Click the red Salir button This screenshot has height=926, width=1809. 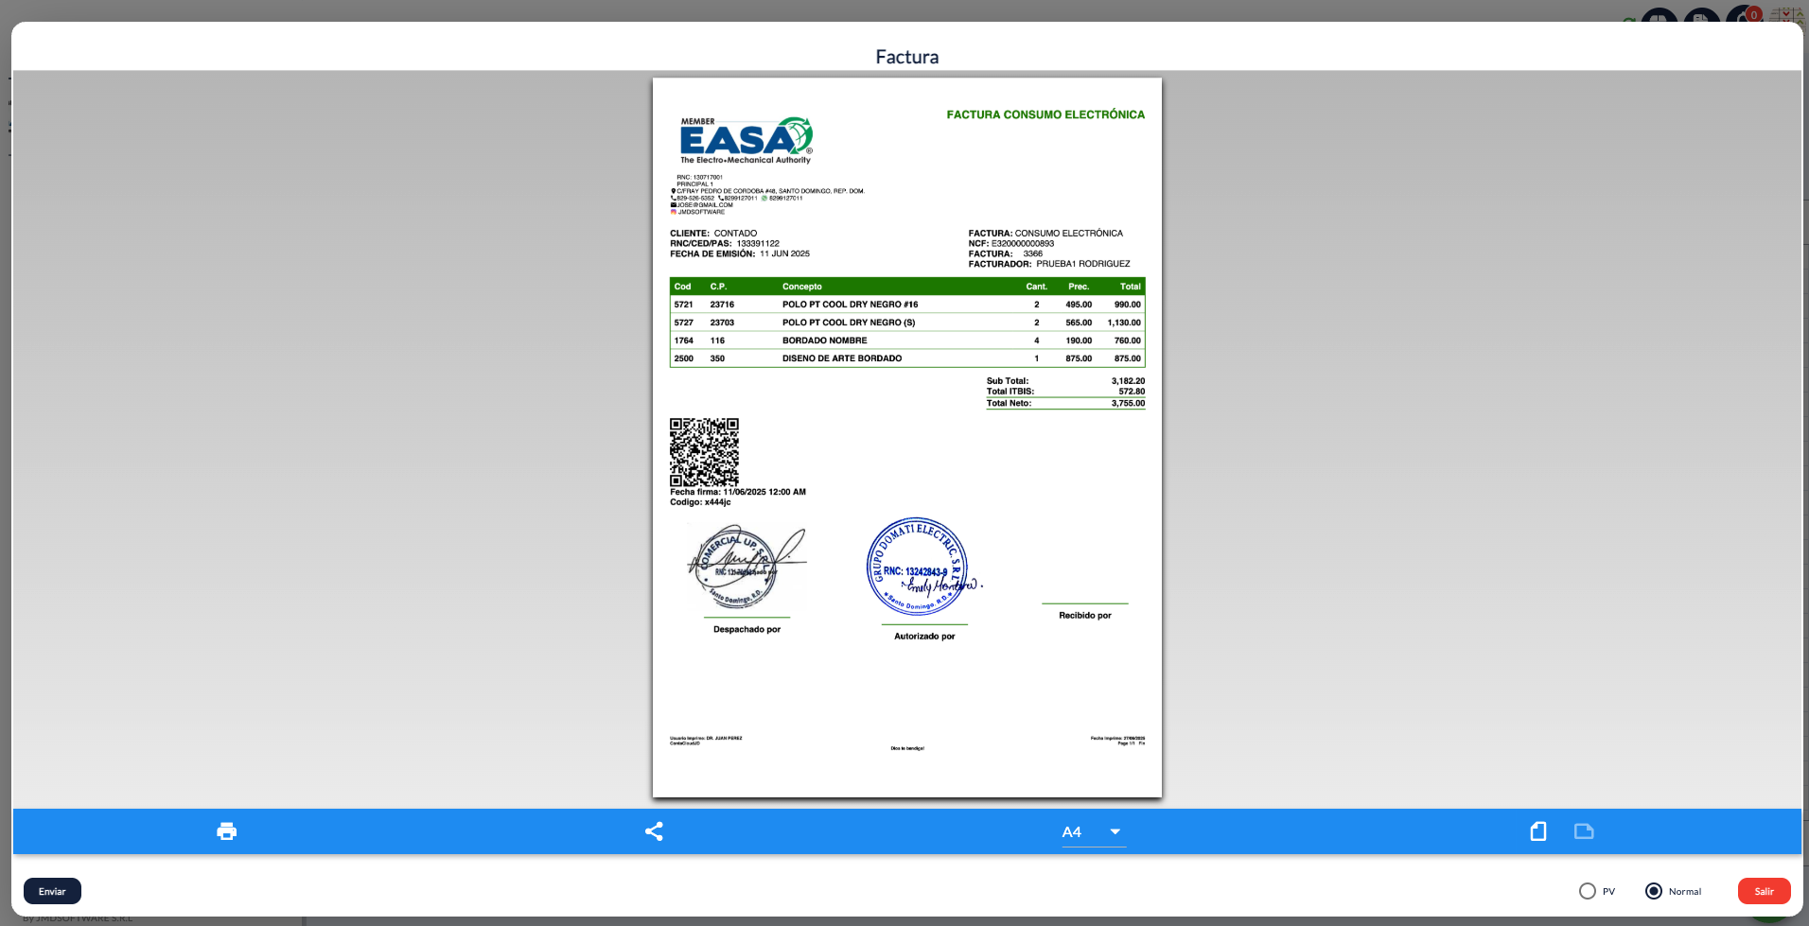(1765, 891)
